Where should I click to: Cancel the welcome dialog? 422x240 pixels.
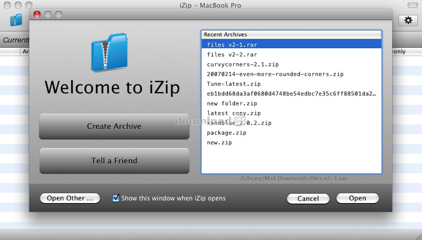308,198
